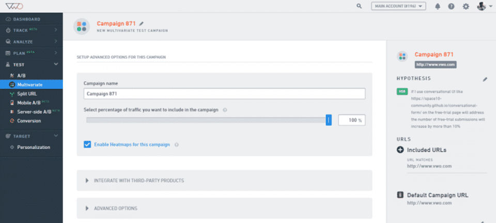This screenshot has height=223, width=496.
Task: Open the Main Account dropdown
Action: (398, 6)
